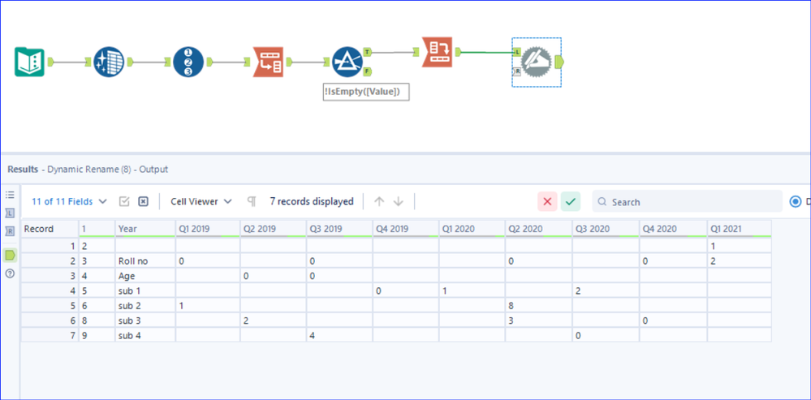Click the Q3 2020 column header

[606, 229]
